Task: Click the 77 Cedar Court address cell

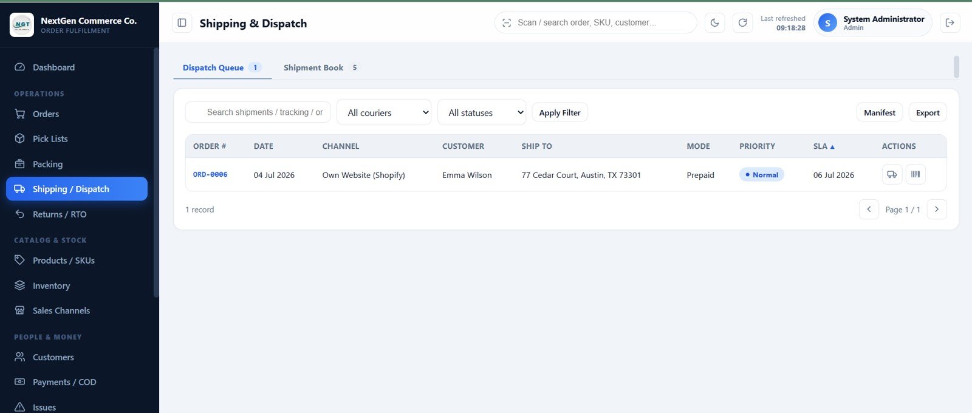Action: point(581,175)
